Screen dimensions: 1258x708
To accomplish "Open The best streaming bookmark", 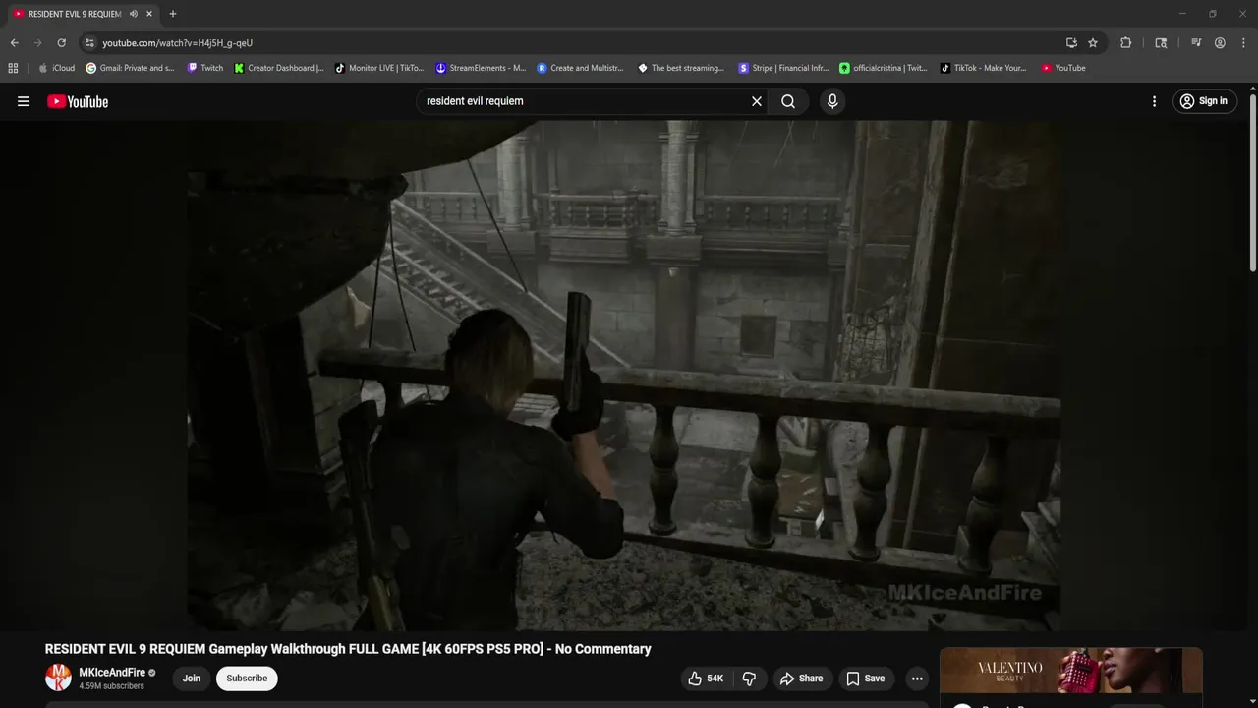I will click(681, 68).
